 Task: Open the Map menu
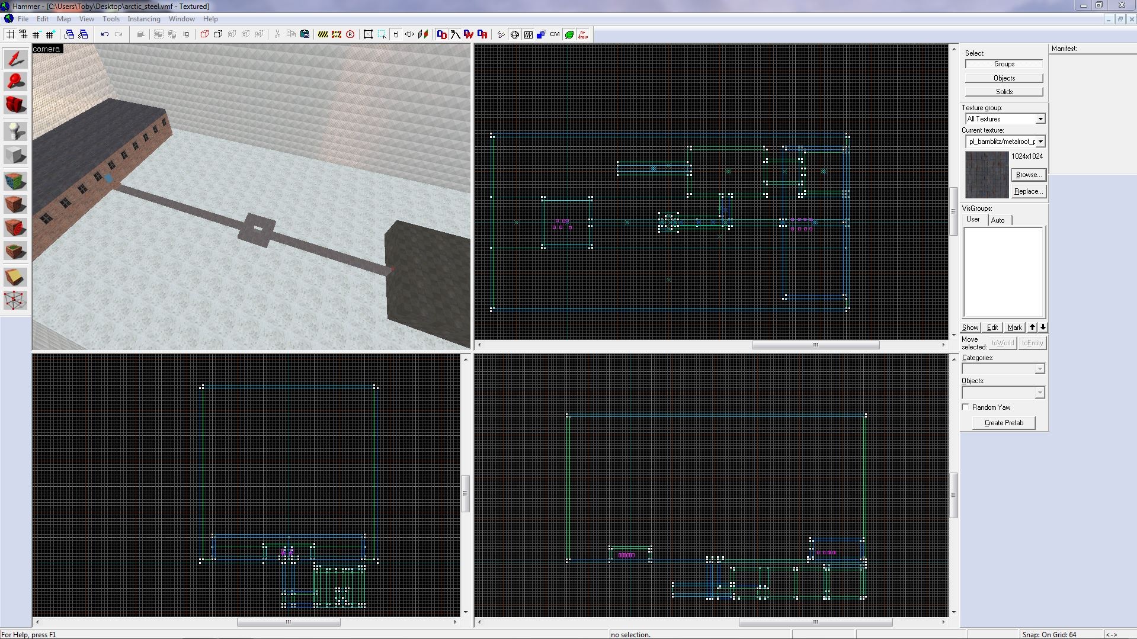[63, 19]
